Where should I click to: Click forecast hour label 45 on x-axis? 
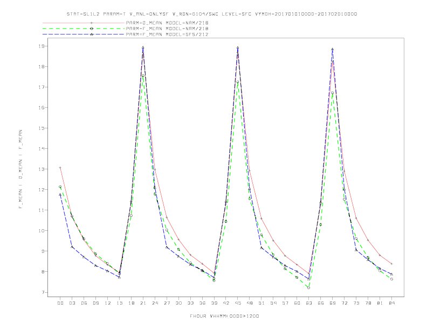(x=238, y=303)
